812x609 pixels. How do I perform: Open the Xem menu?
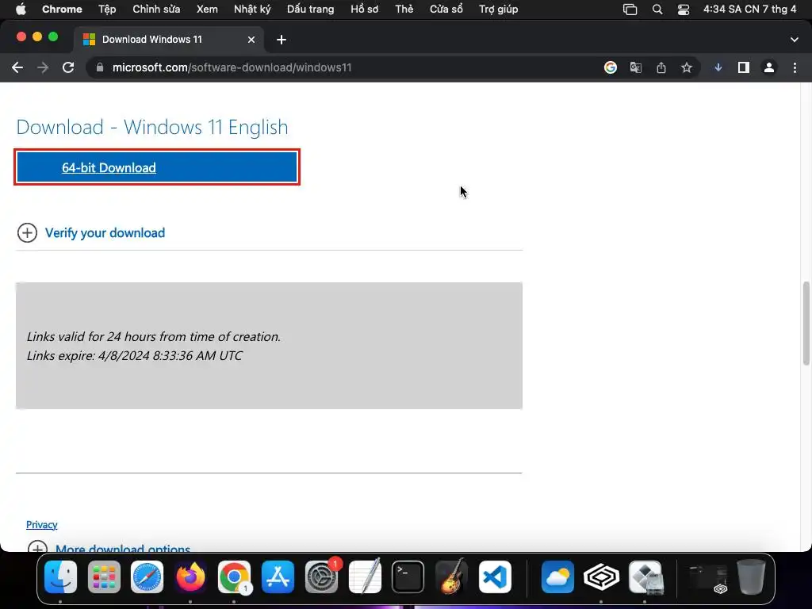(207, 9)
